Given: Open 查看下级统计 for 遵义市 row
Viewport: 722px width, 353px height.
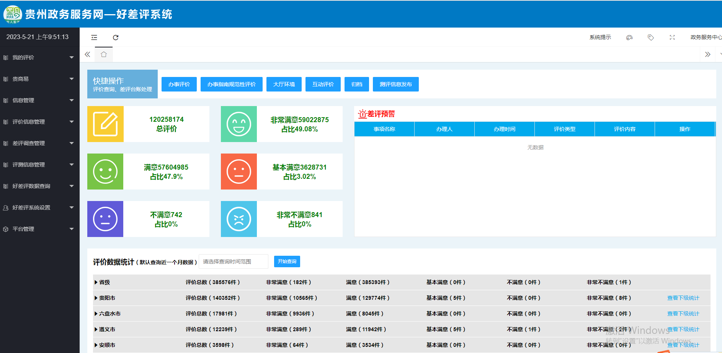Looking at the screenshot, I should tap(683, 329).
